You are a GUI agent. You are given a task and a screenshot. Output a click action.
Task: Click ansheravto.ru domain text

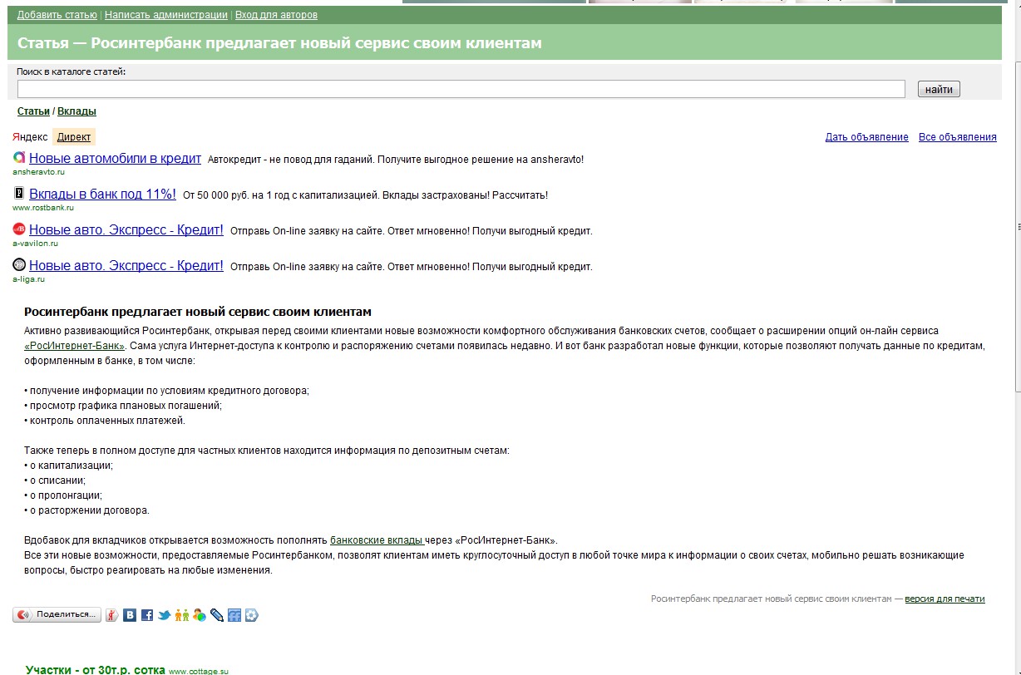pyautogui.click(x=38, y=172)
